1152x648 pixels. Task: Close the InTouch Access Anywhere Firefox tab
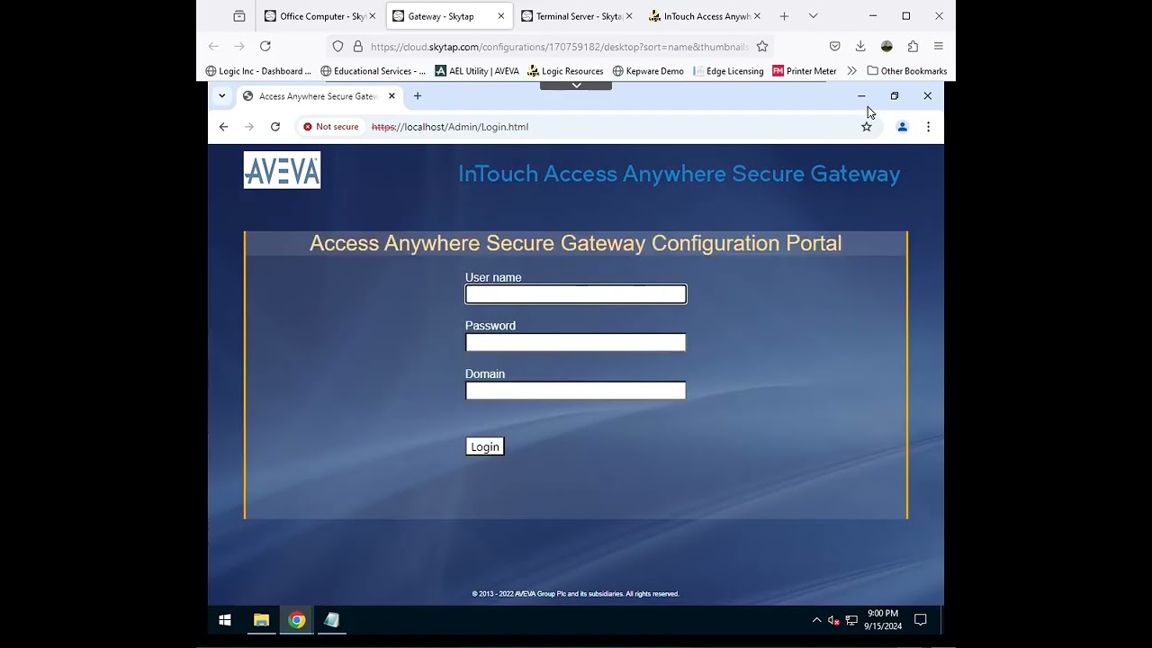point(757,16)
